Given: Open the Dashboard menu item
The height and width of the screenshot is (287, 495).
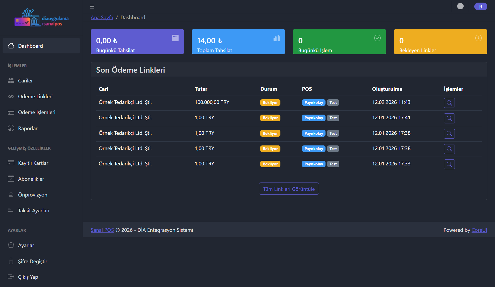Looking at the screenshot, I should 41,46.
